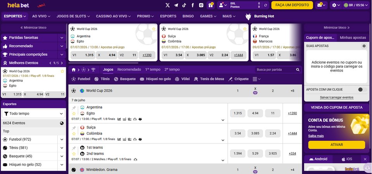Star the 1st teams vs 2nd teams match

pos(74,154)
